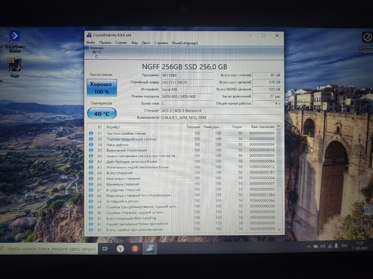
Task: Select the Всего операций Wear Leveling row
Action: coord(182,218)
